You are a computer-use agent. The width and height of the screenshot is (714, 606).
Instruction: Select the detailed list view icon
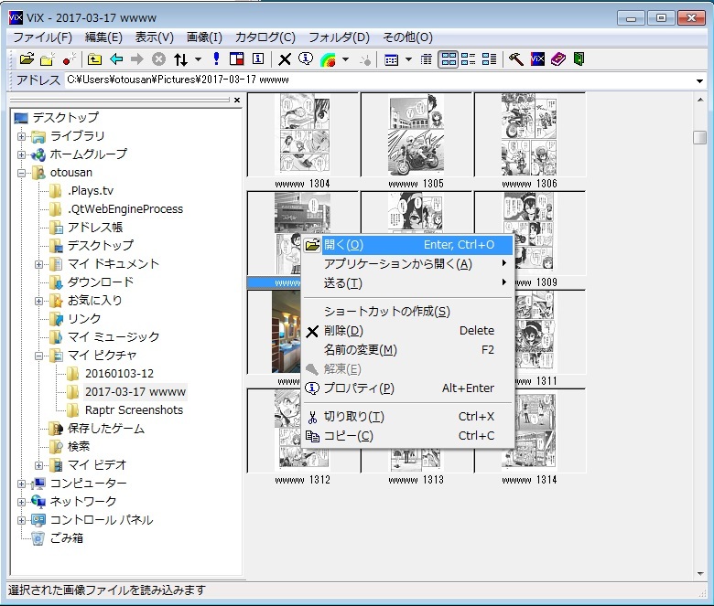click(489, 59)
